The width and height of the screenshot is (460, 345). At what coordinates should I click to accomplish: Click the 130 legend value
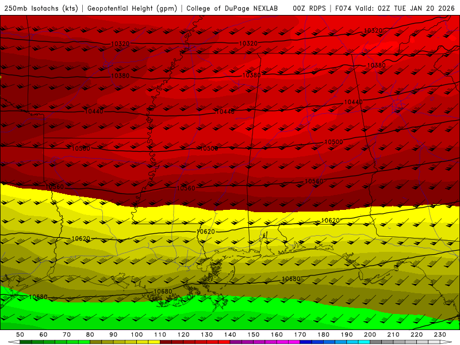(206, 335)
